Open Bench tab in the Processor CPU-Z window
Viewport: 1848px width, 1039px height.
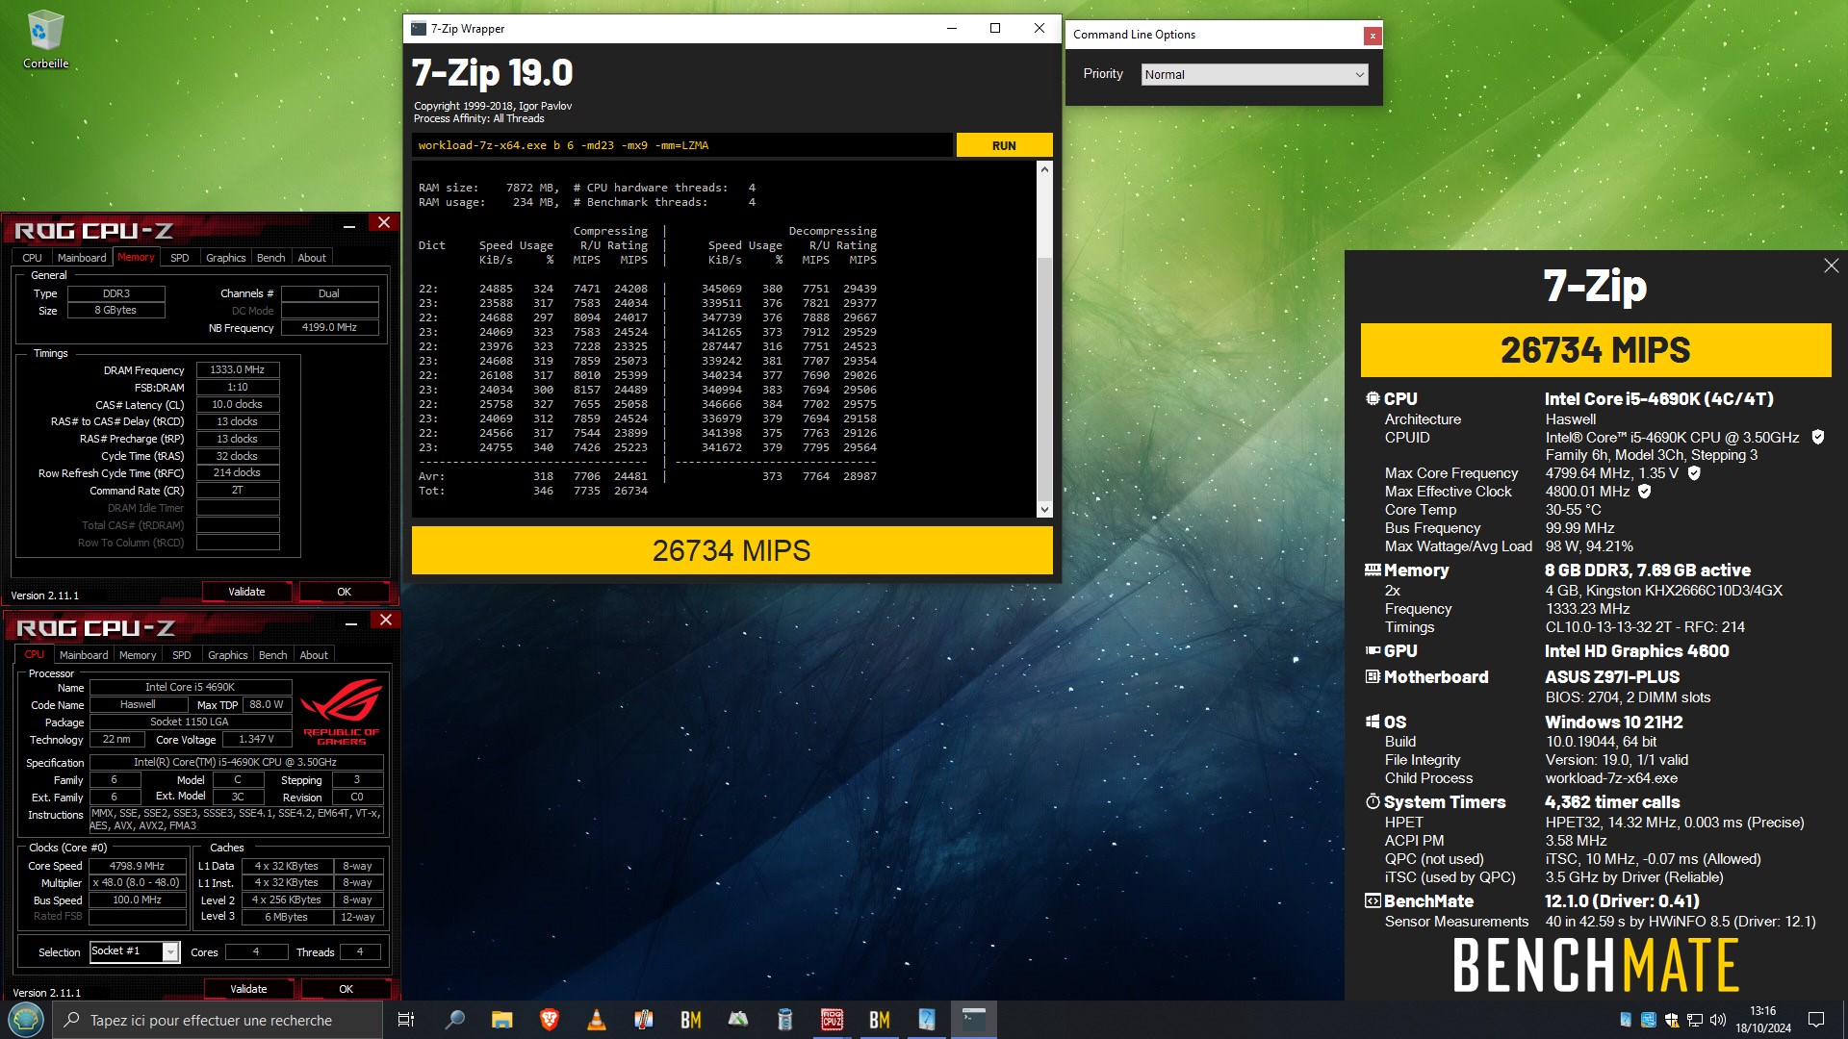click(x=273, y=655)
